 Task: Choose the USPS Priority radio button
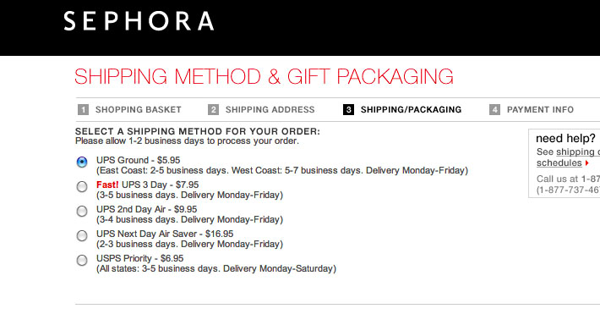point(82,260)
